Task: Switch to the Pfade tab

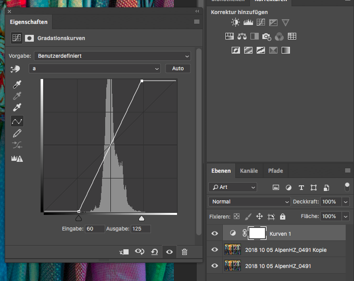Action: point(275,171)
